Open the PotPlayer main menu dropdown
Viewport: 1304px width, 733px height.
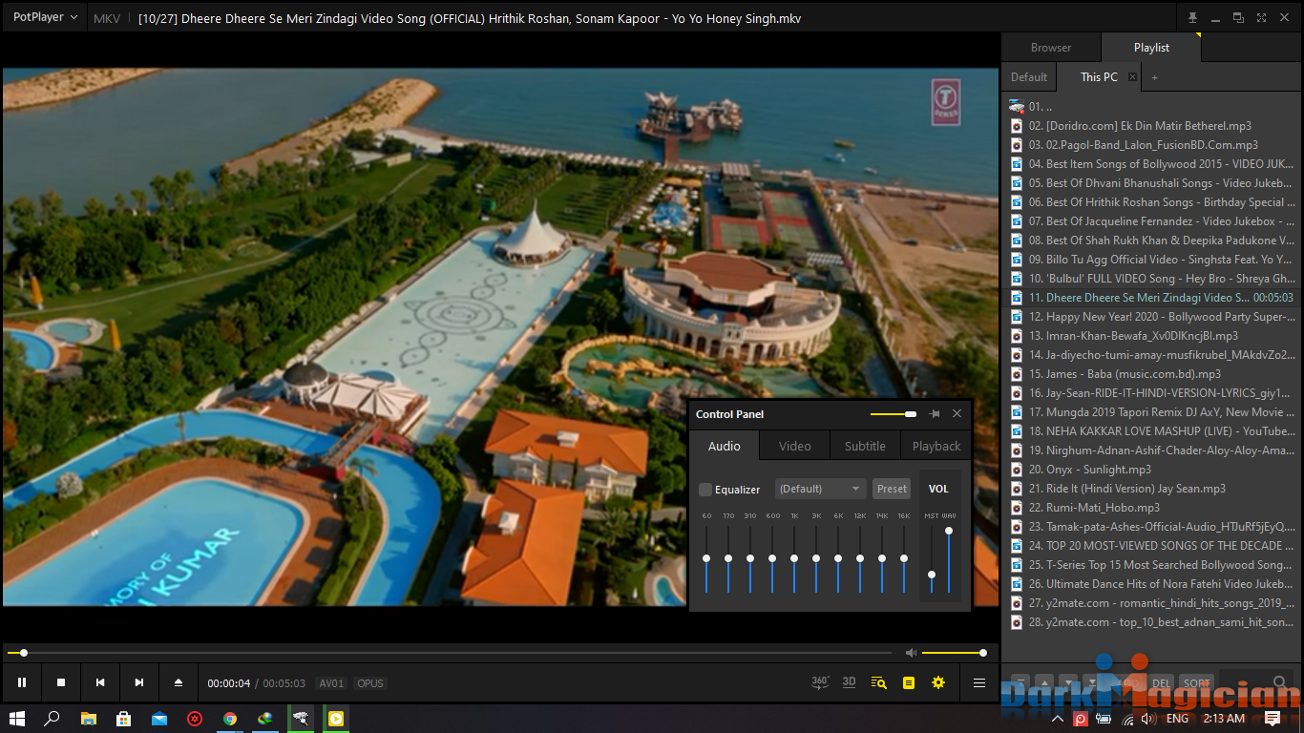[44, 17]
